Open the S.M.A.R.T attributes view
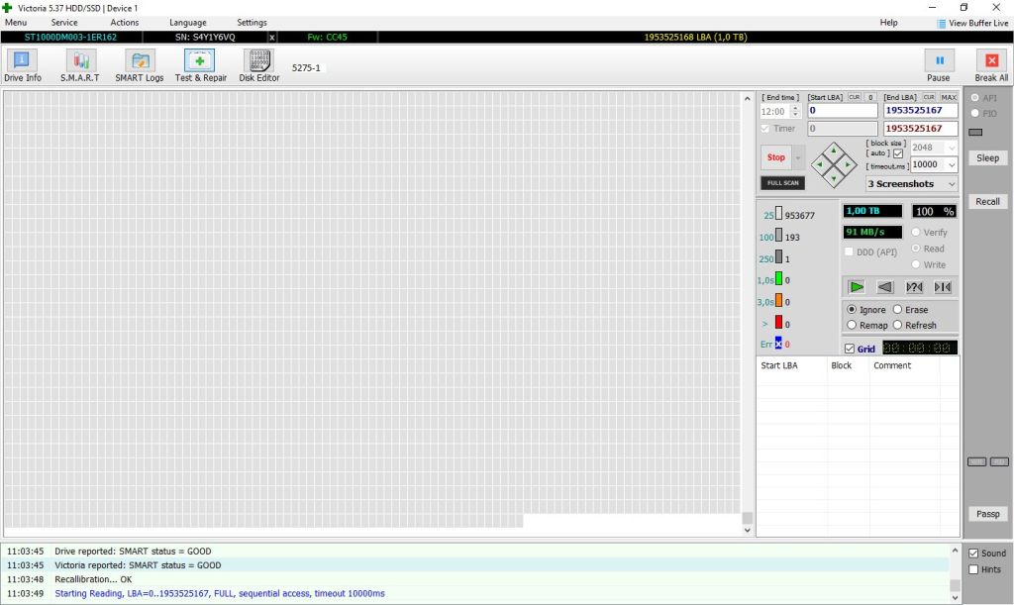The width and height of the screenshot is (1014, 605). point(80,66)
